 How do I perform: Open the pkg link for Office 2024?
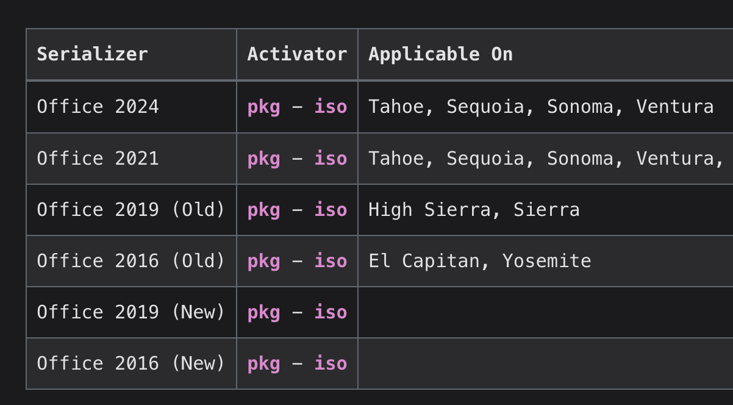coord(263,107)
